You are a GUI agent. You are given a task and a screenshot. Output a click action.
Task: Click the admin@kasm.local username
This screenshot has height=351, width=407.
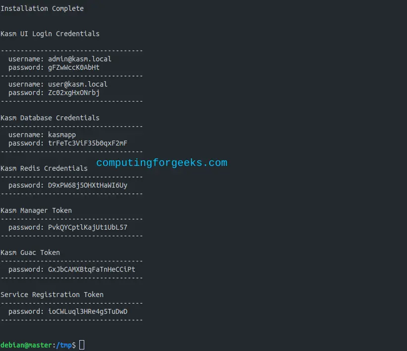click(80, 59)
